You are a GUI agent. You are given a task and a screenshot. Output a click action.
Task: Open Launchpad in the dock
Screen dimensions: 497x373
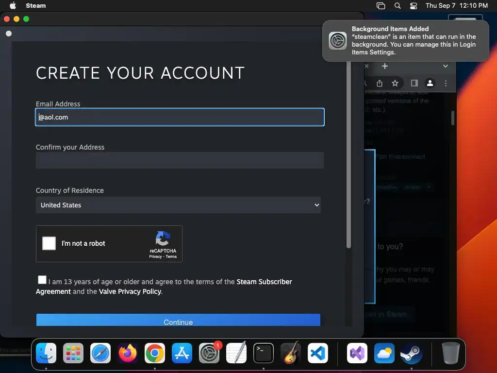pos(73,353)
